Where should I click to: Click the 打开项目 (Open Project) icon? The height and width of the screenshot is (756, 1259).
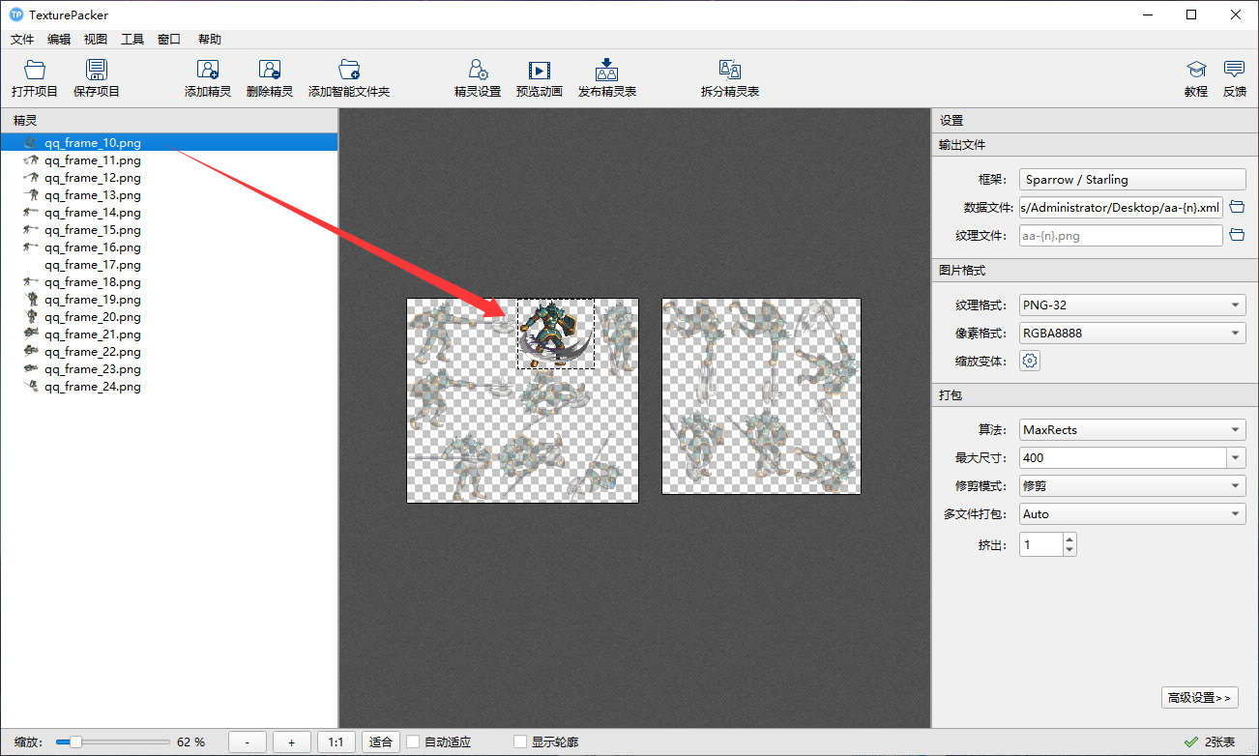tap(35, 71)
